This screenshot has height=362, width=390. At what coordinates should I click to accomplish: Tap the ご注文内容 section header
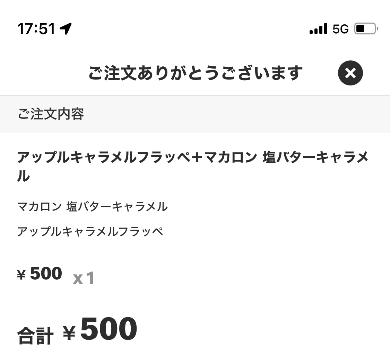pos(51,114)
